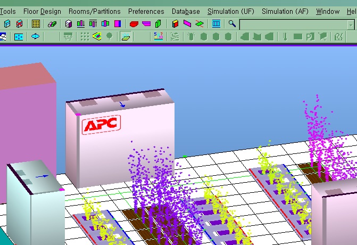Image resolution: width=357 pixels, height=245 pixels.
Task: Click the grayed P page icon
Action: 310,36
